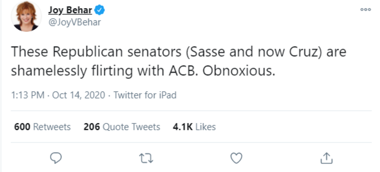This screenshot has height=172, width=380.
Task: Click the retweet arrows icon
Action: click(145, 157)
